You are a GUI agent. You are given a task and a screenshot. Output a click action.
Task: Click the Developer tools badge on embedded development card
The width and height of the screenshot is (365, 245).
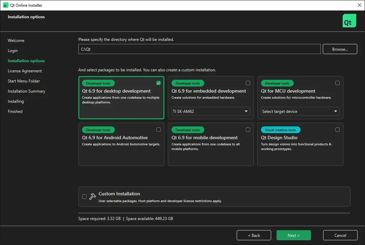187,83
